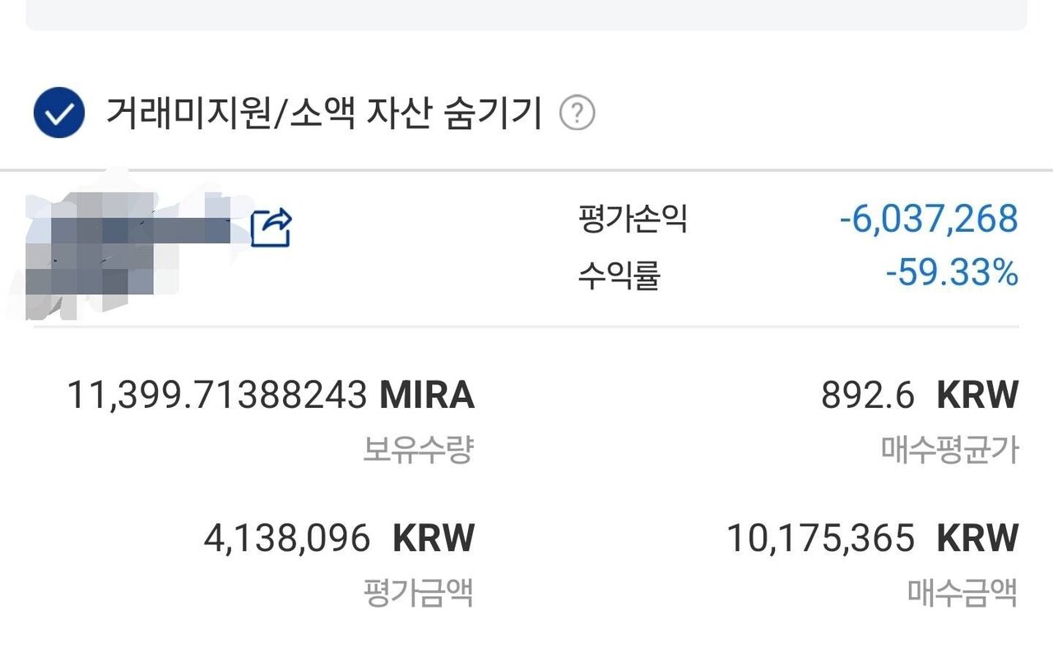Toggle hiding of small-balance assets

point(58,113)
